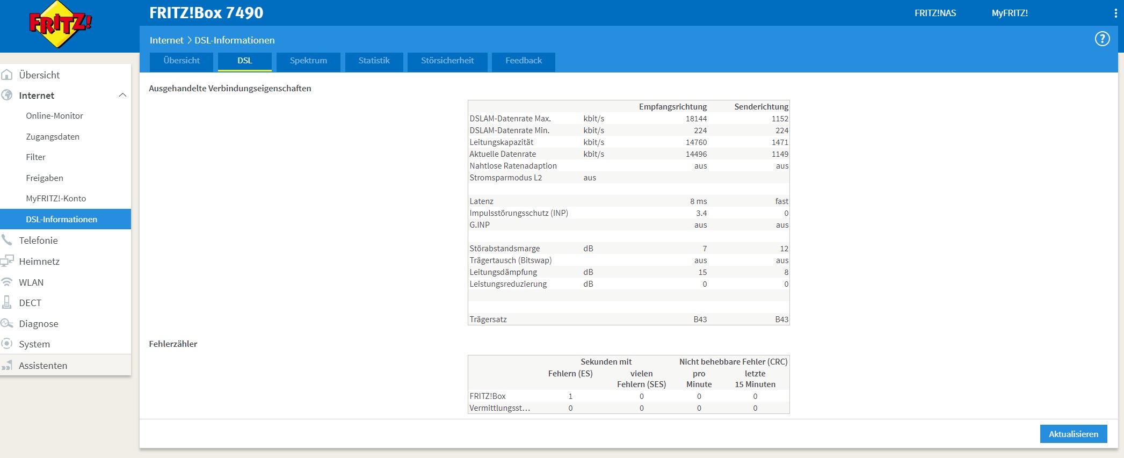Click the Leitungsdämpfung row label
Viewport: 1124px width, 458px height.
point(503,272)
